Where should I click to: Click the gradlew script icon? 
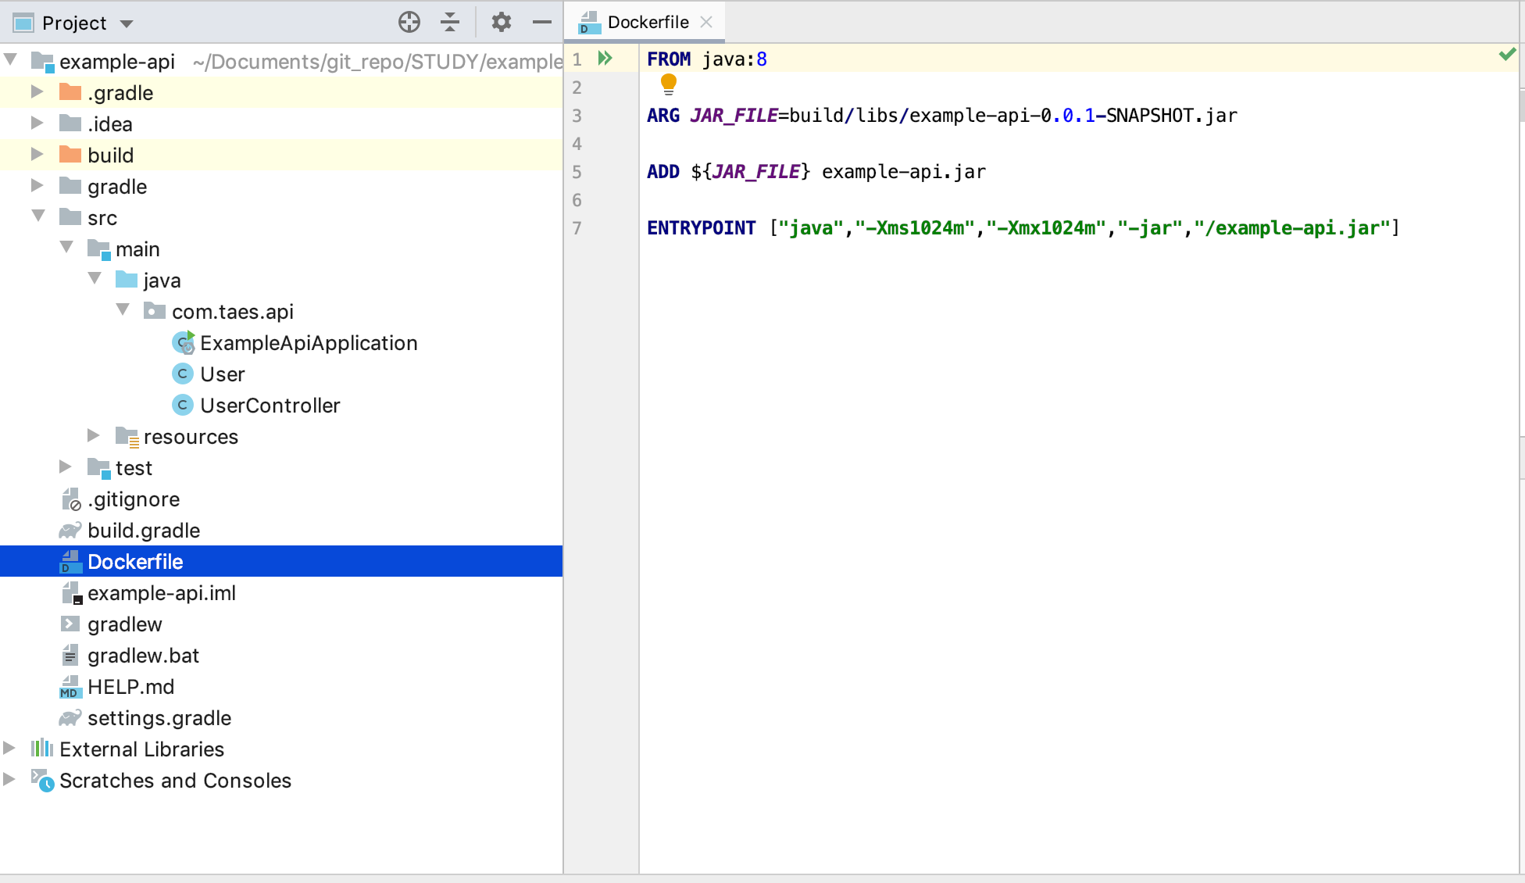70,624
